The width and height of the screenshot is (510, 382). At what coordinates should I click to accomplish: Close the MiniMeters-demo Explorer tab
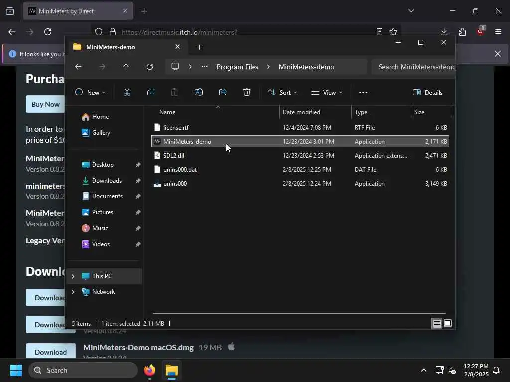pos(178,47)
